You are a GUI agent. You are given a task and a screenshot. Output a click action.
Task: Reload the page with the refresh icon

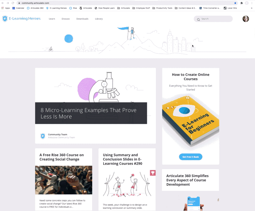point(13,3)
